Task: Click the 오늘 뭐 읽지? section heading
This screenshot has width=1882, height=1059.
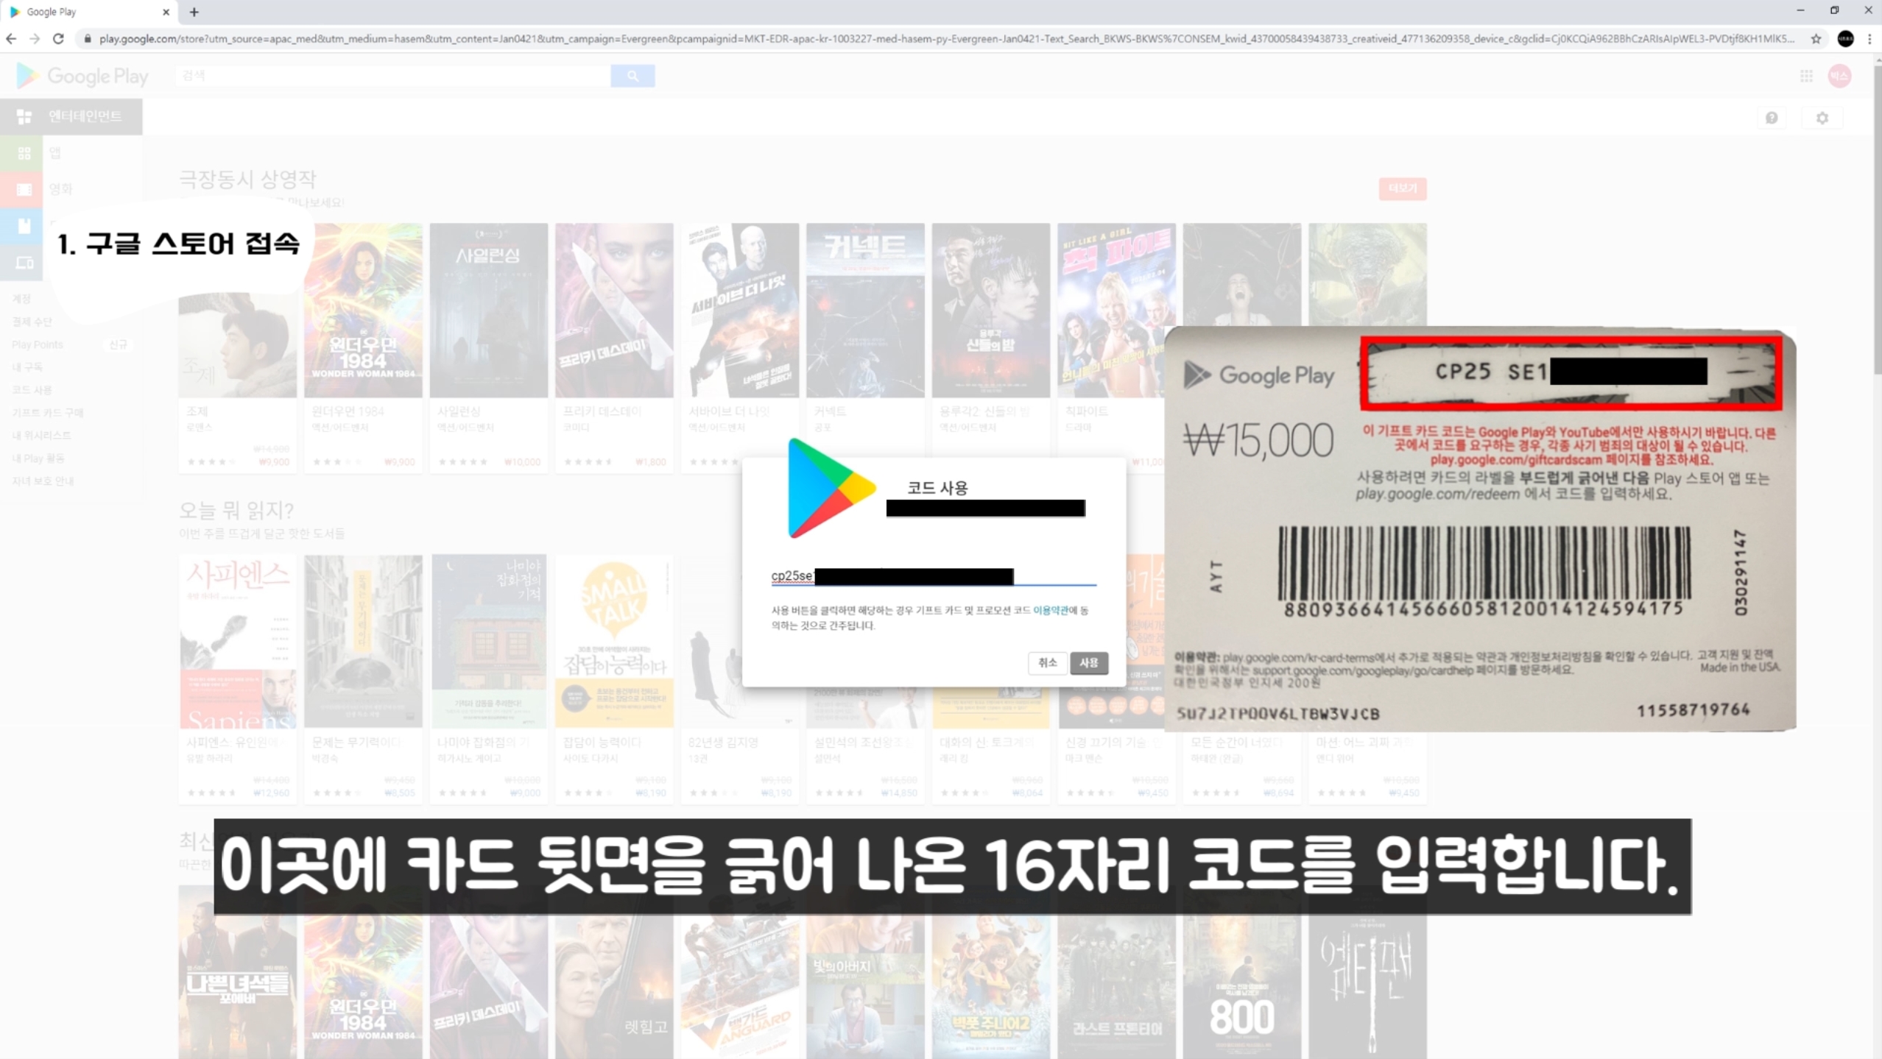Action: (236, 509)
